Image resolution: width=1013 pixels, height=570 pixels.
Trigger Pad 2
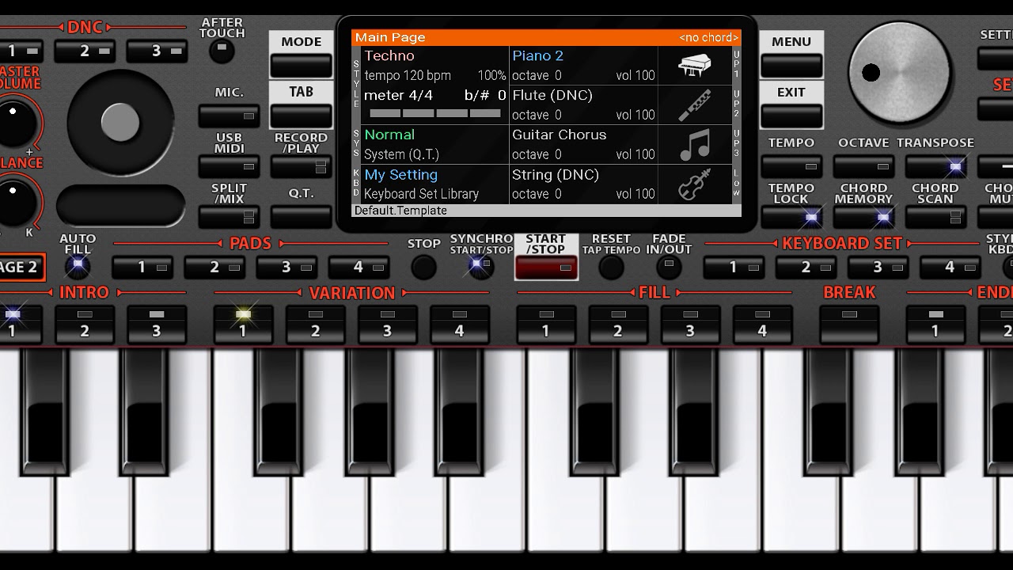click(214, 267)
